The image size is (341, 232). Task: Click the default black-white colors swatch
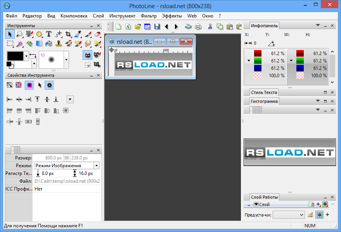(10, 65)
